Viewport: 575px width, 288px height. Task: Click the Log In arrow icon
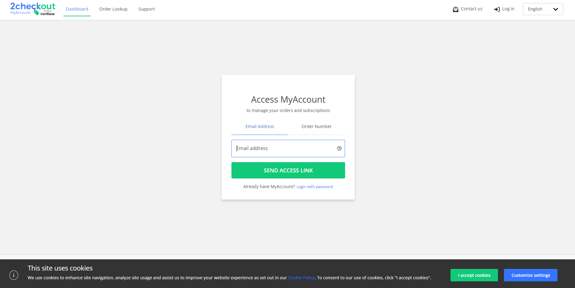coord(497,9)
